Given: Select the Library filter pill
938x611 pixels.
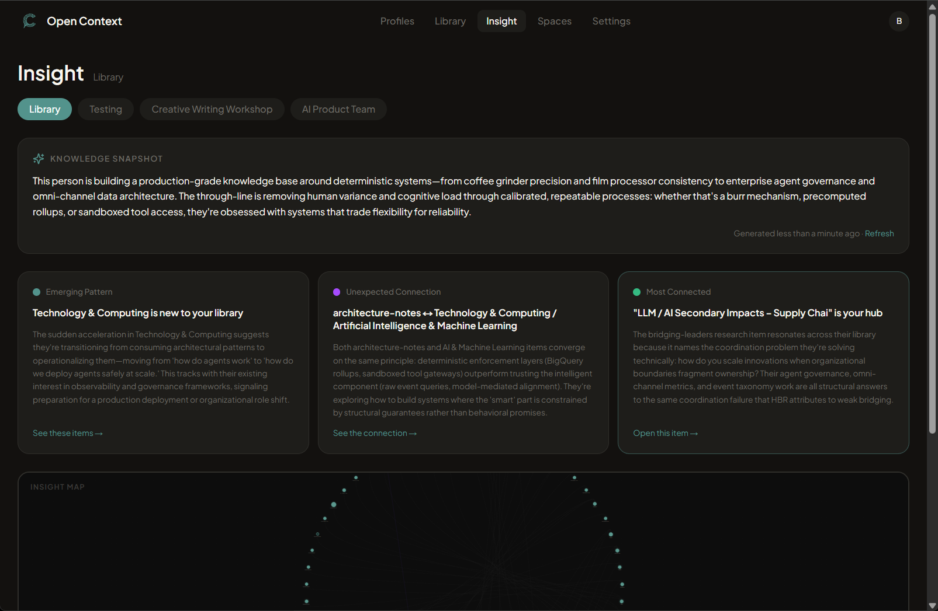Looking at the screenshot, I should [44, 109].
